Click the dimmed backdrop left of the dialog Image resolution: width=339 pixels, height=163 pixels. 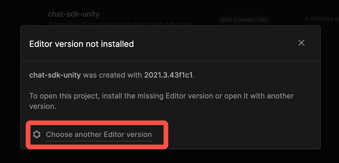tap(10, 86)
